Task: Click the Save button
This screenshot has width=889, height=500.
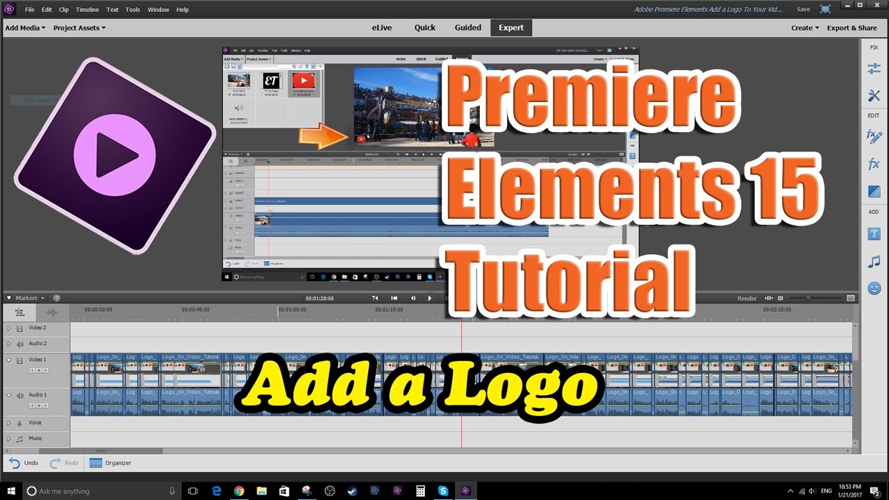Action: 803,9
